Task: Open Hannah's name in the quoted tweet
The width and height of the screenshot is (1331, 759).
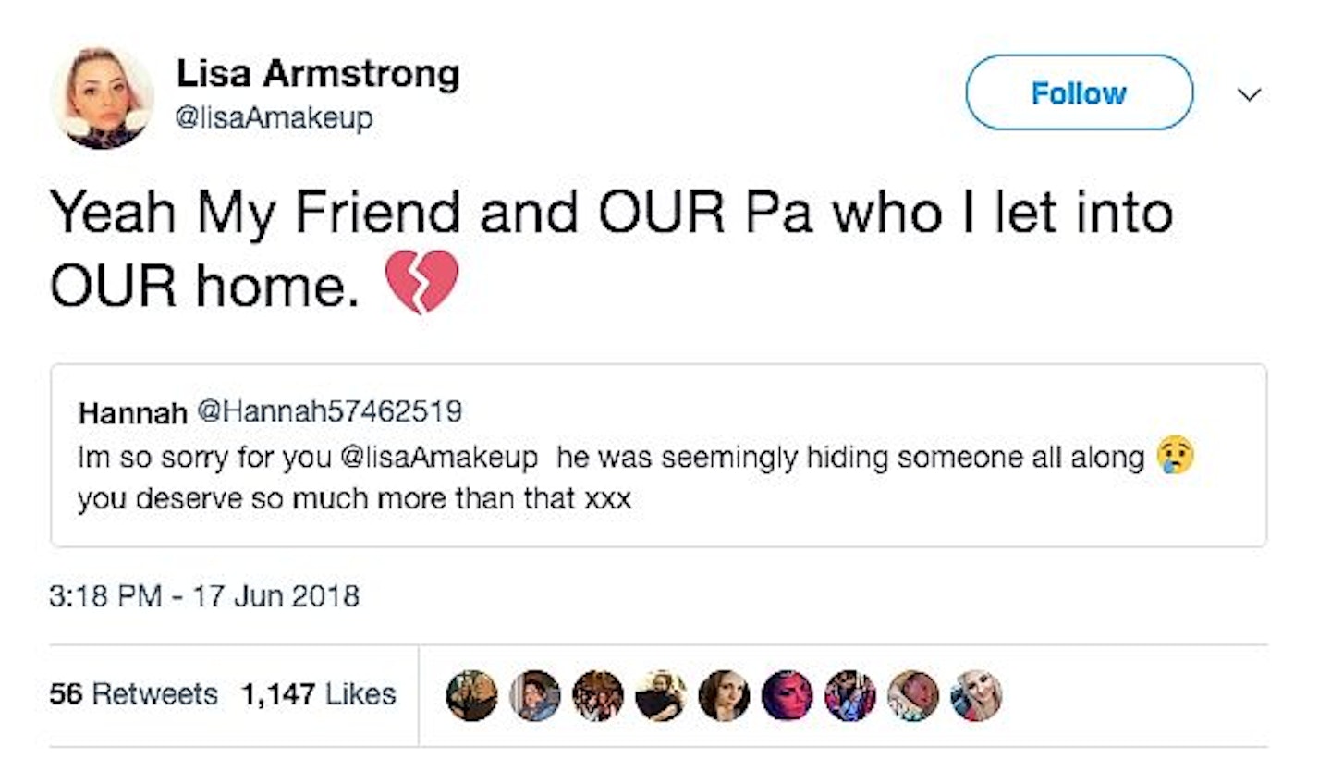Action: 132,412
